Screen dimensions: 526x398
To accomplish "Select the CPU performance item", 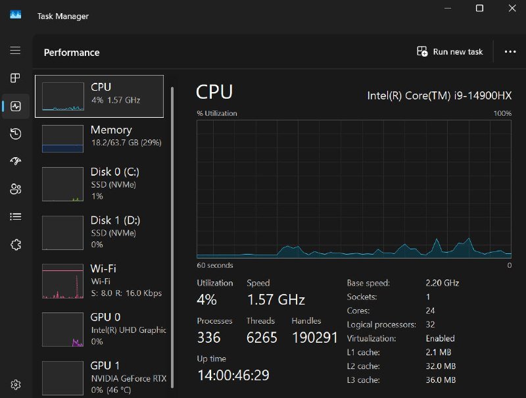I will 99,96.
